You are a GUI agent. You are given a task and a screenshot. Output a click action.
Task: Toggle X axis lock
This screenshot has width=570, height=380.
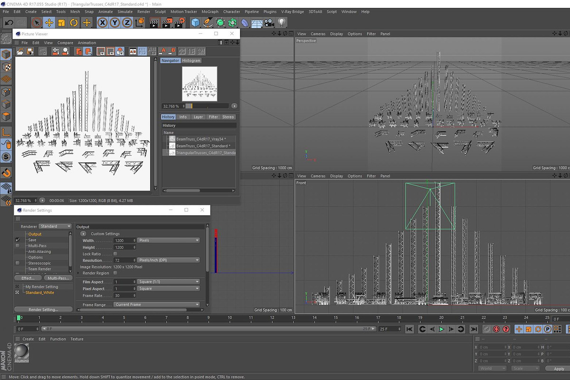click(x=102, y=22)
